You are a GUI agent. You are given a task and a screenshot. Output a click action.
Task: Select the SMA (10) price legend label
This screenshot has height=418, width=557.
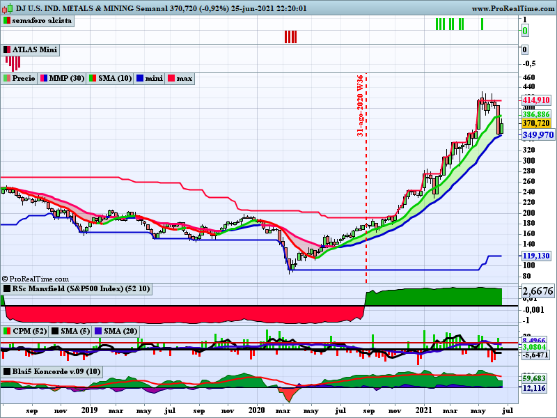[115, 78]
